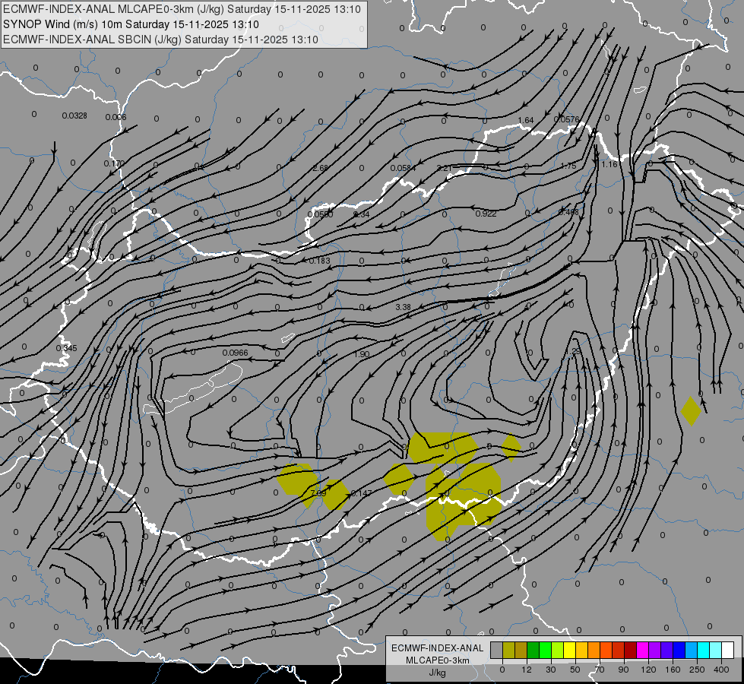Click the legend scale label 30
744x684 pixels.
click(551, 670)
